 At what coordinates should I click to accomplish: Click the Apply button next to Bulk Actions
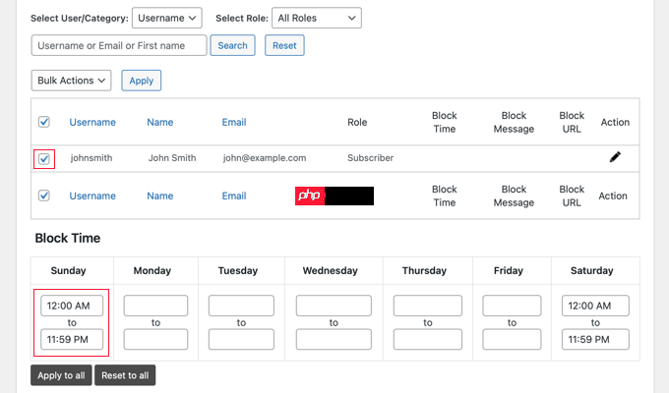[x=142, y=81]
